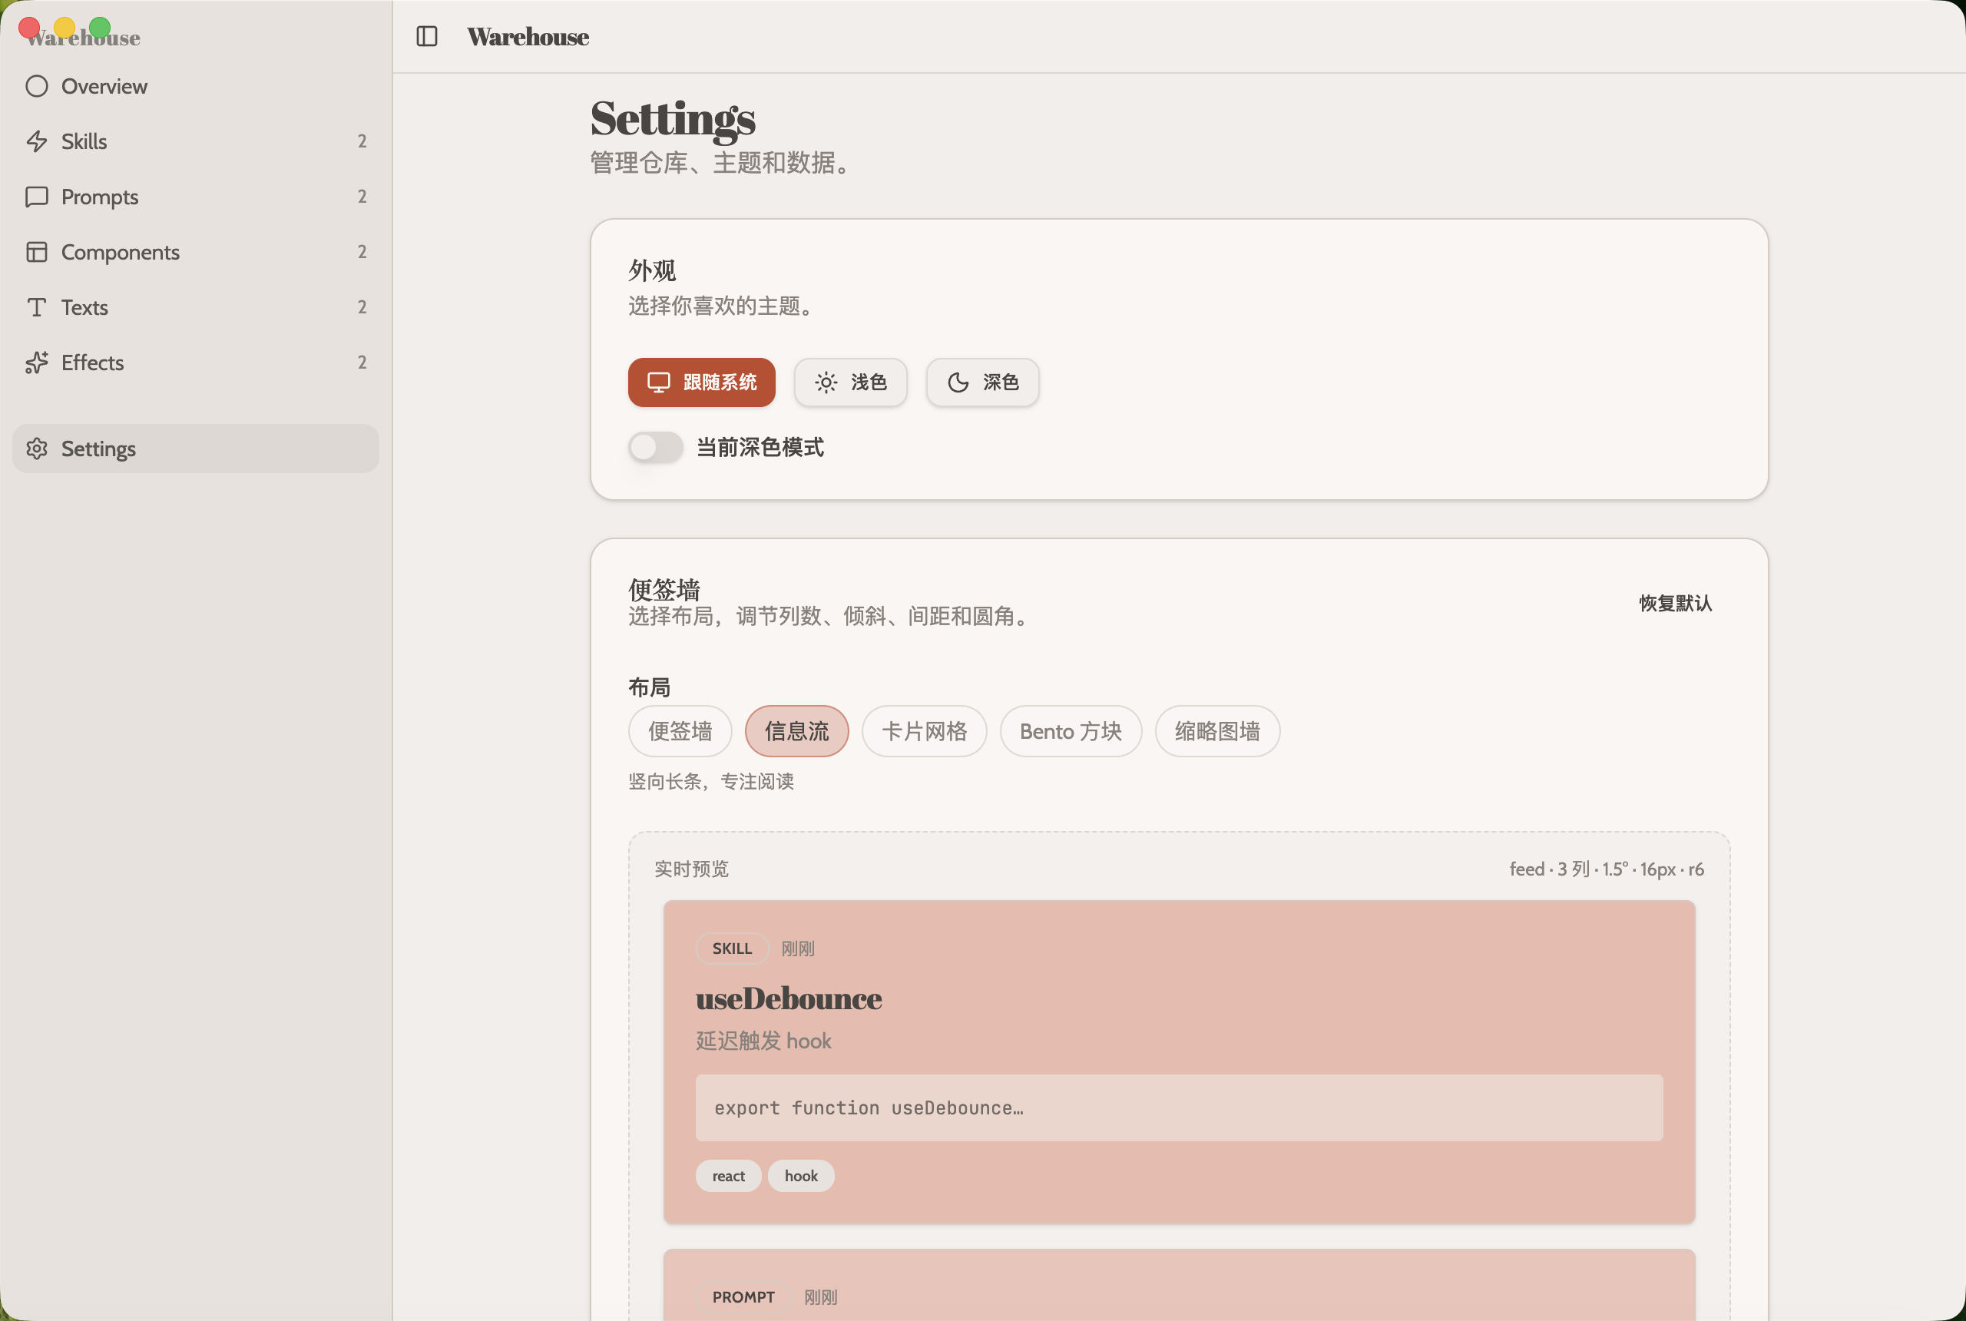This screenshot has height=1321, width=1966.
Task: Click the monitor icon on 跟随系统
Action: coord(658,382)
